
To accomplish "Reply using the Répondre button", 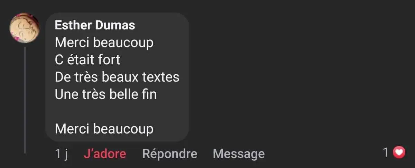I will (170, 153).
